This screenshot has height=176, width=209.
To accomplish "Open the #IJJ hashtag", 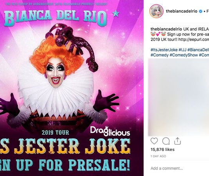I will [x=182, y=50].
